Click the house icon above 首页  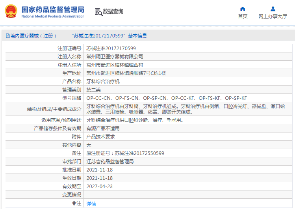243,9
